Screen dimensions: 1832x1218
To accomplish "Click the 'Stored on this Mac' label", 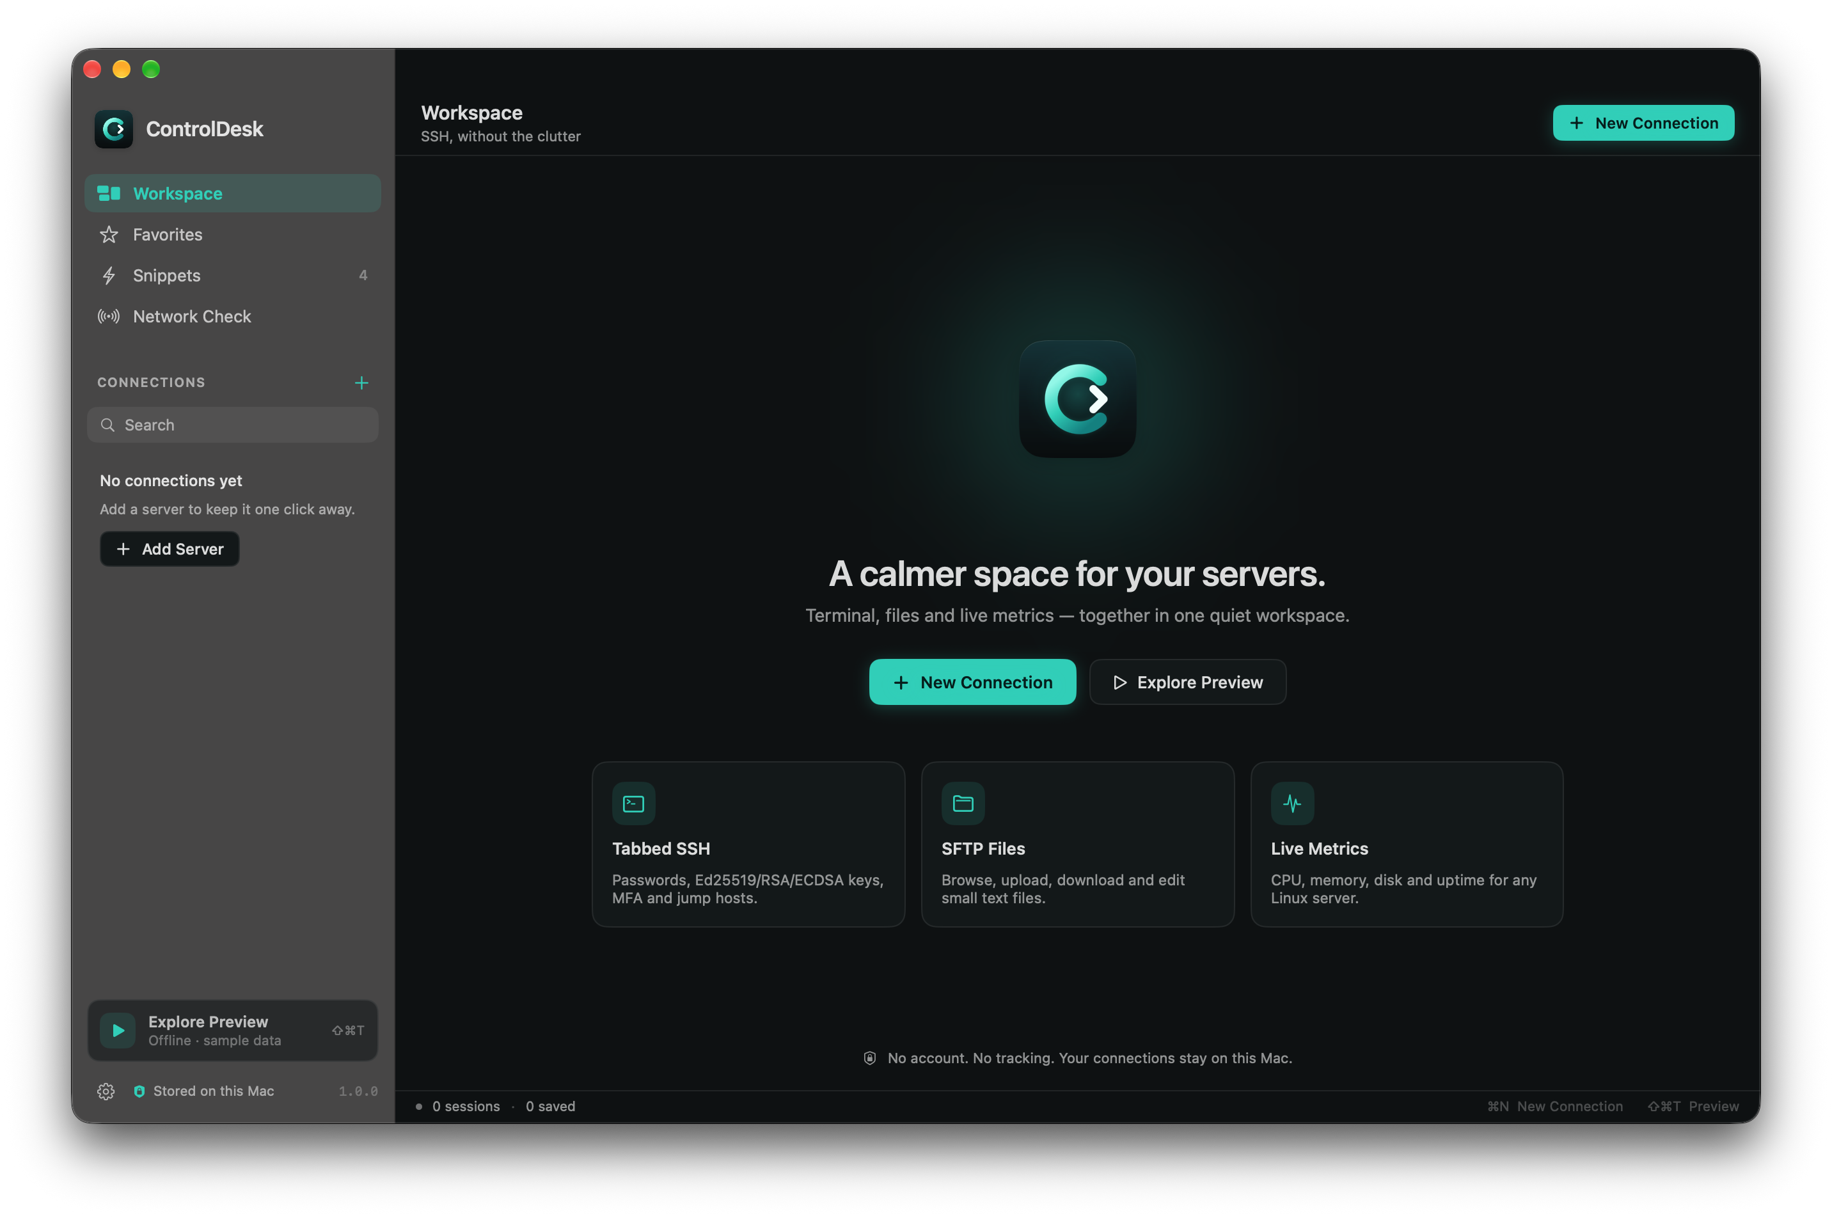I will (x=214, y=1091).
